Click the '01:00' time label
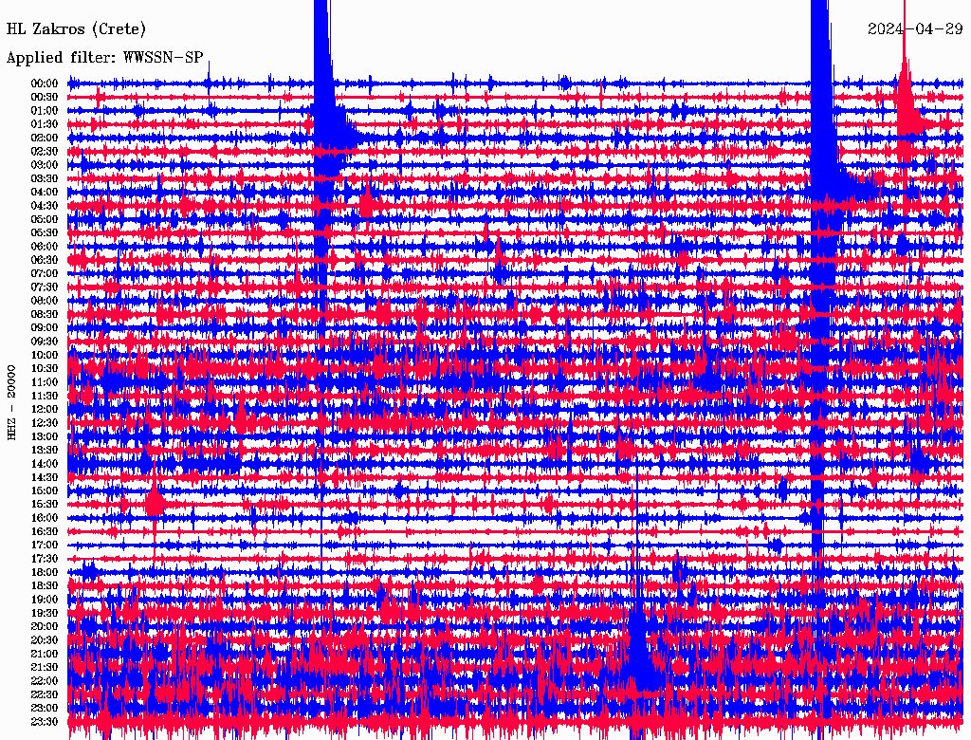This screenshot has width=971, height=740. [x=45, y=110]
